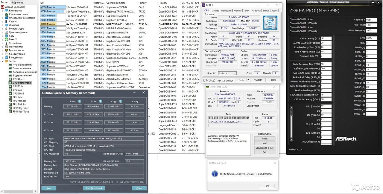Open the CPU AES benchmark
383x194 pixels.
pyautogui.click(x=15, y=90)
